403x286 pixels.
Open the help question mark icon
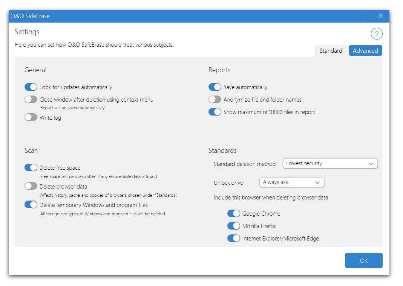pos(377,34)
